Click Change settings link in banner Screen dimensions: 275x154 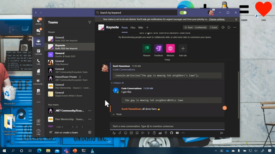(x=217, y=19)
